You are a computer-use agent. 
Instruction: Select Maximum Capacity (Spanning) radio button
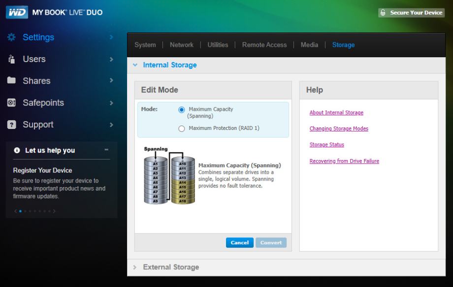[x=181, y=110]
